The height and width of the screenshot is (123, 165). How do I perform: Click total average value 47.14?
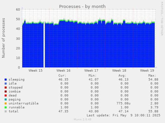[x=124, y=111]
